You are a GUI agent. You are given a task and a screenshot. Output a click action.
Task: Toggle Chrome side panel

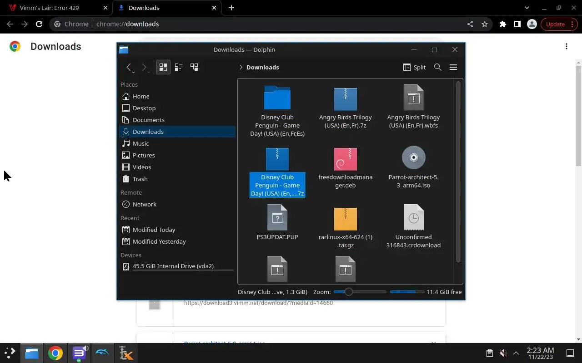pyautogui.click(x=517, y=24)
